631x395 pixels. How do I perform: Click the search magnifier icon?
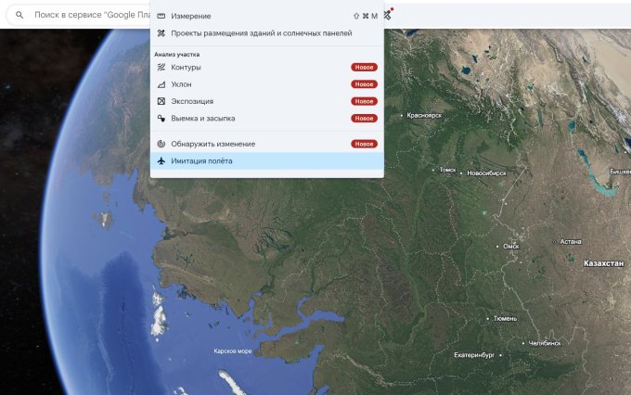pos(19,15)
